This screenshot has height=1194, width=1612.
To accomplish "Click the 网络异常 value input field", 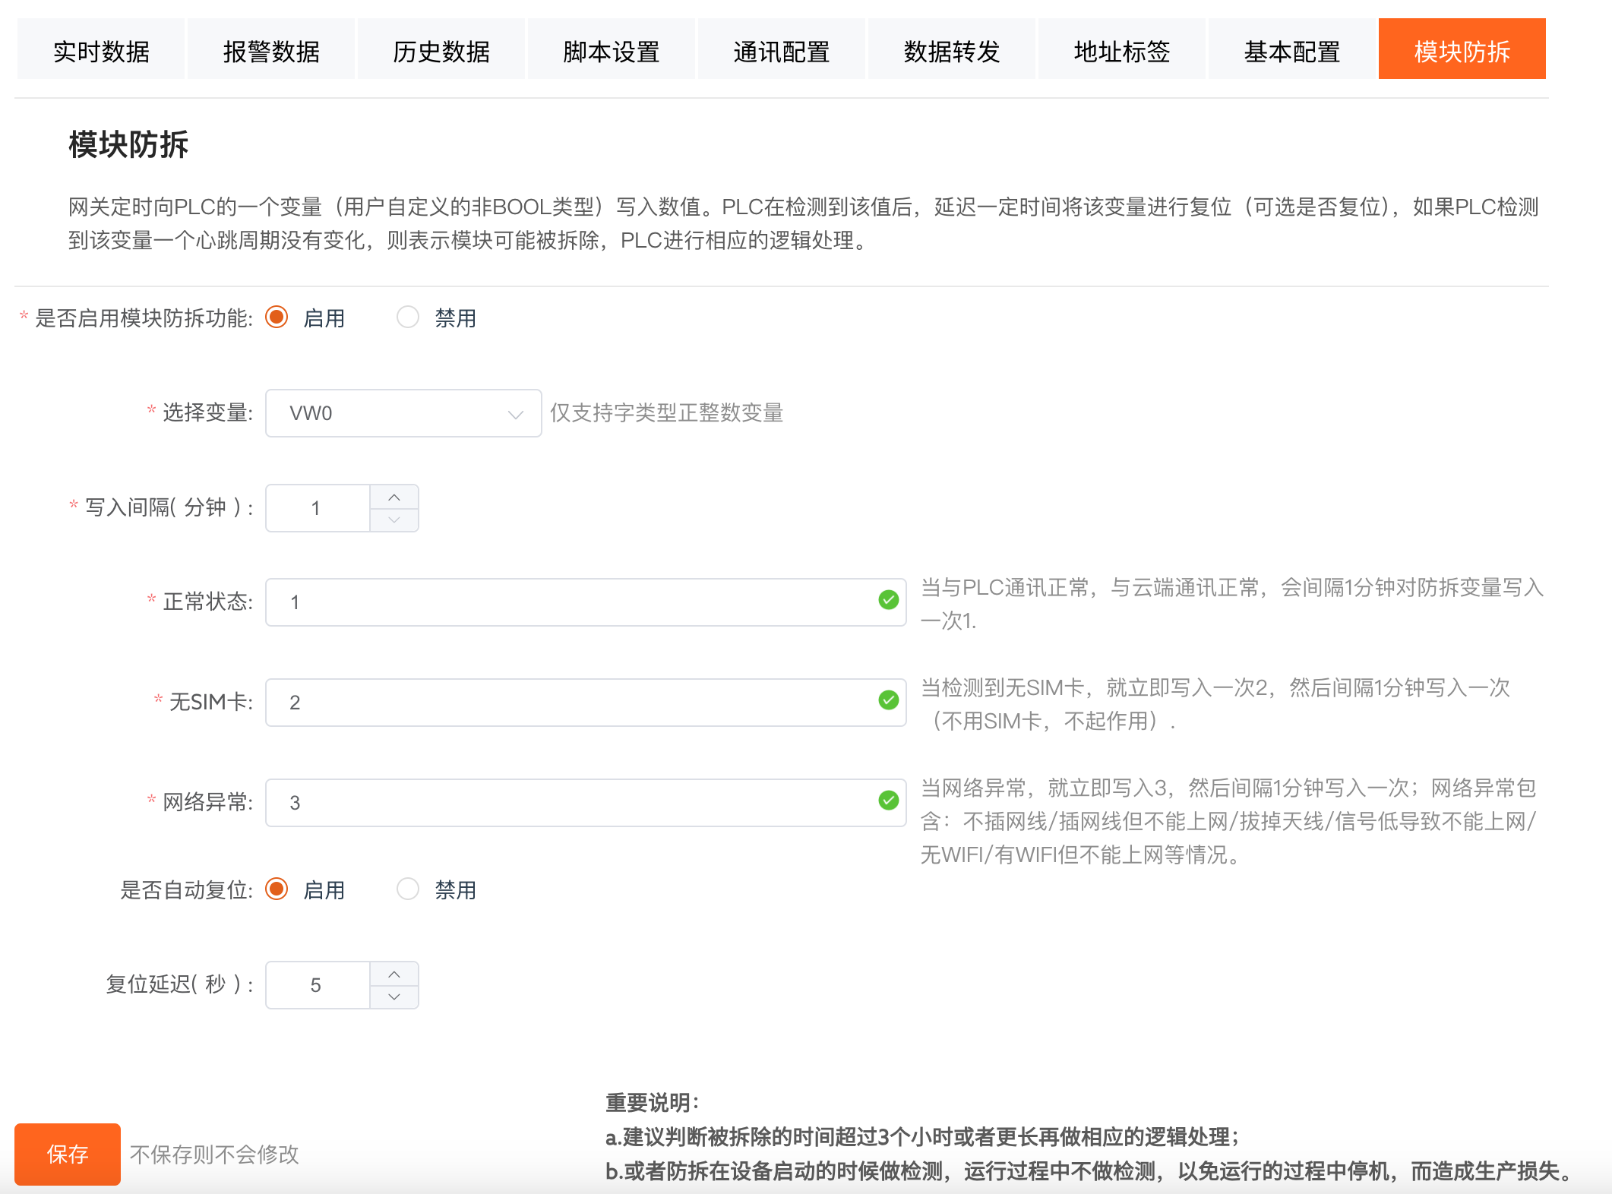I will [570, 802].
